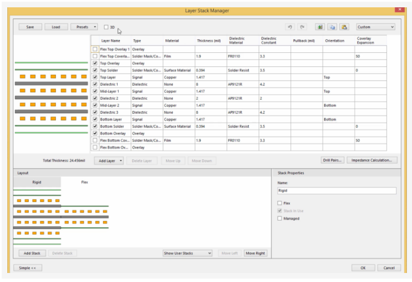Image resolution: width=412 pixels, height=282 pixels.
Task: Tick the Flex stack property checkbox
Action: 280,203
